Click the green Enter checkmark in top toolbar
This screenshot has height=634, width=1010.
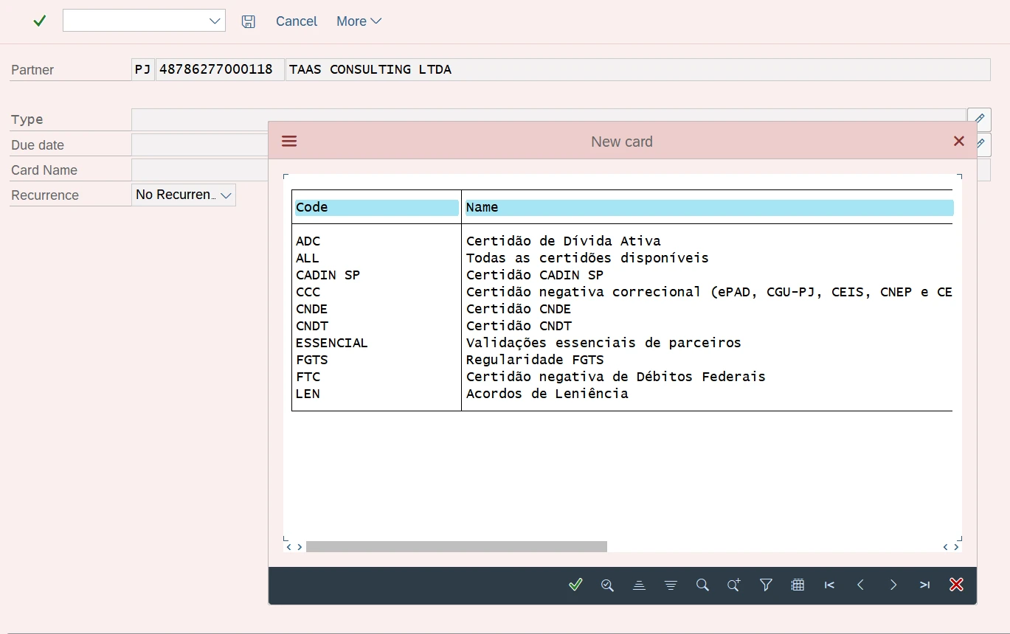[40, 21]
